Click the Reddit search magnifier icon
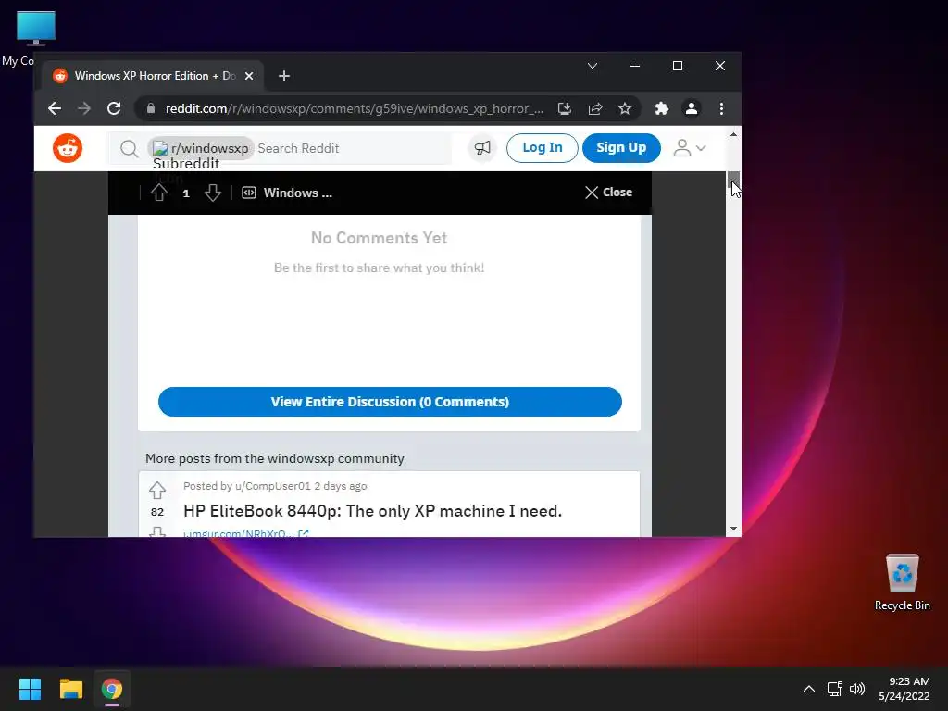Screen dimensions: 948x711 coord(129,149)
